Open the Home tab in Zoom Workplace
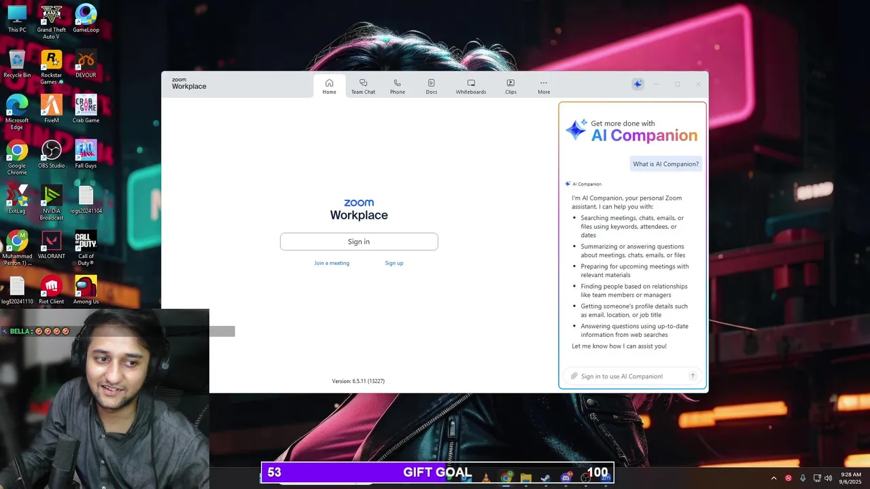Screen dimensions: 870x489 (329, 86)
